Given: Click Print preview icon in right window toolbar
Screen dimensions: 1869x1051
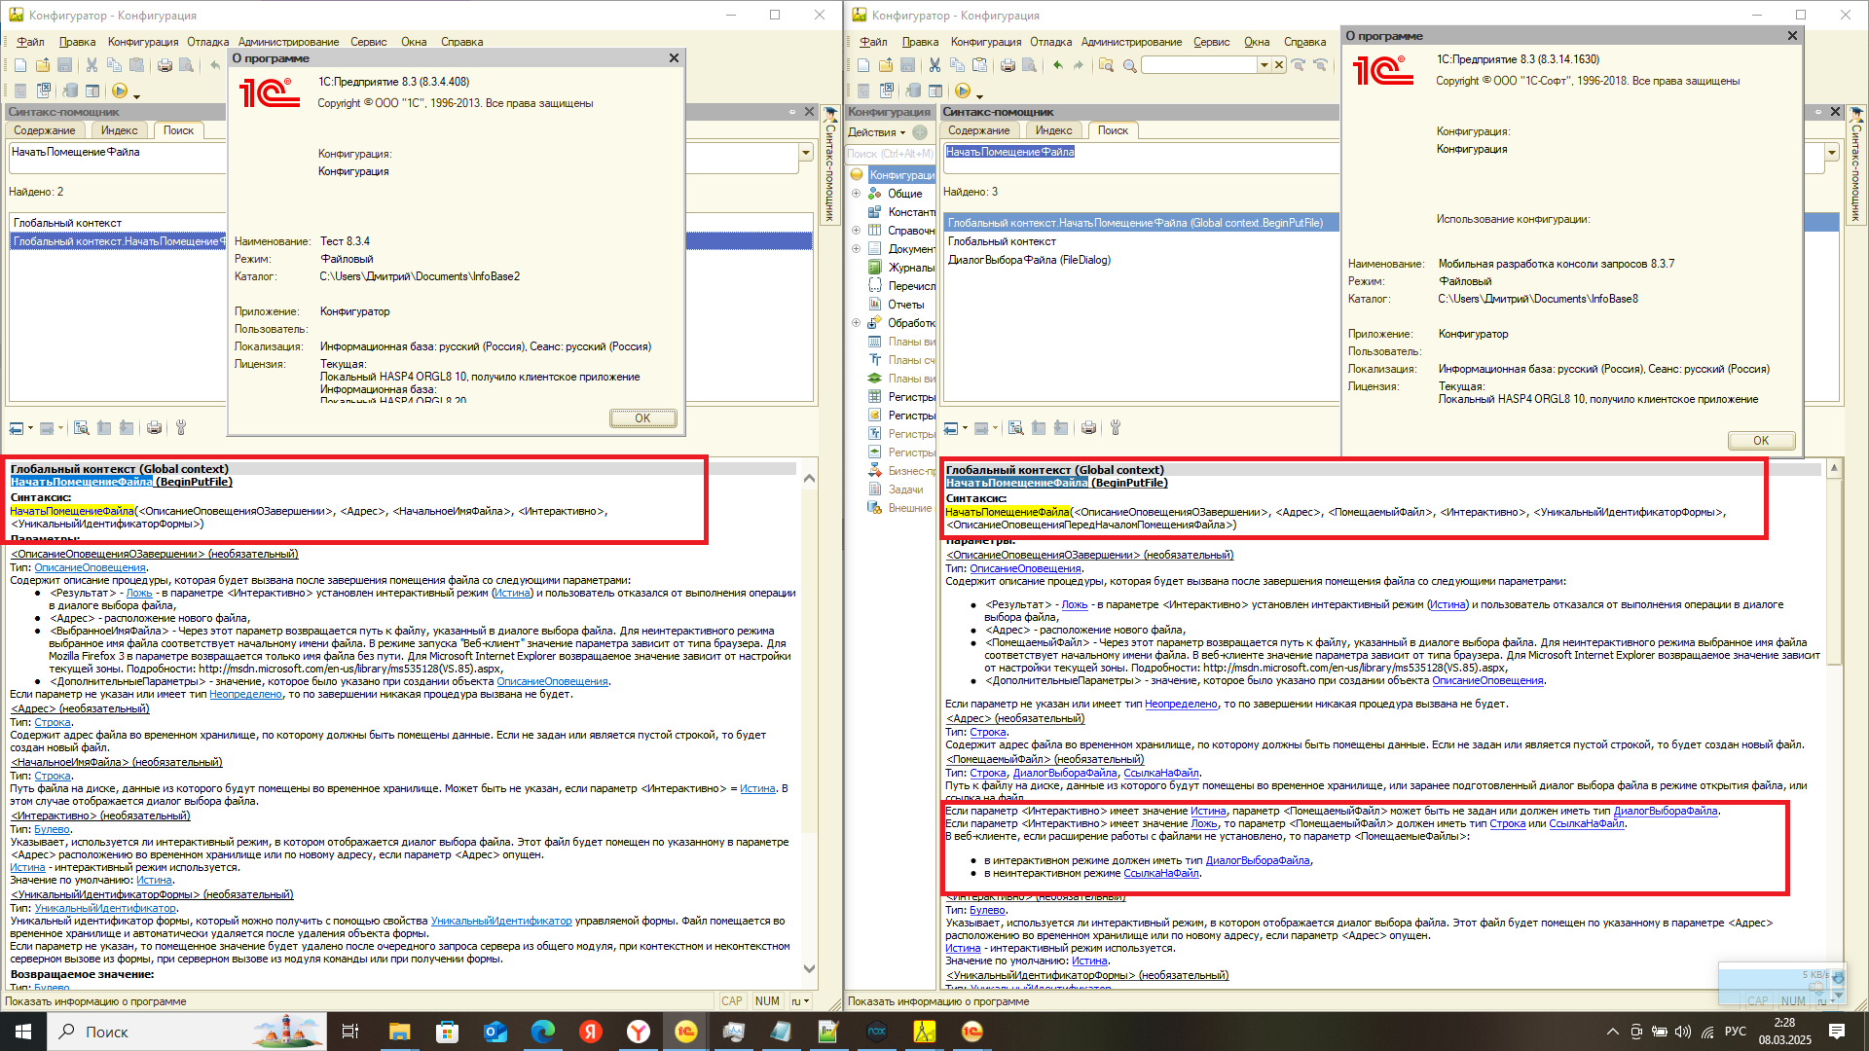Looking at the screenshot, I should click(1030, 65).
